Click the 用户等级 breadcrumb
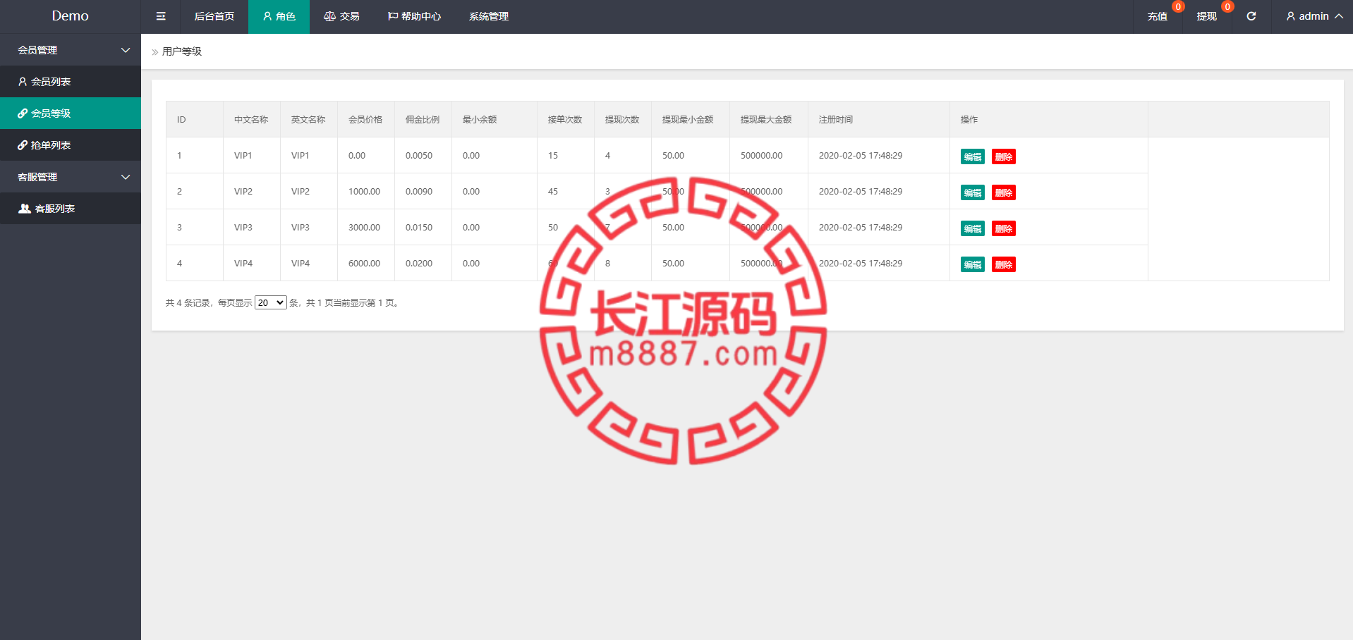Image resolution: width=1353 pixels, height=640 pixels. coord(182,51)
